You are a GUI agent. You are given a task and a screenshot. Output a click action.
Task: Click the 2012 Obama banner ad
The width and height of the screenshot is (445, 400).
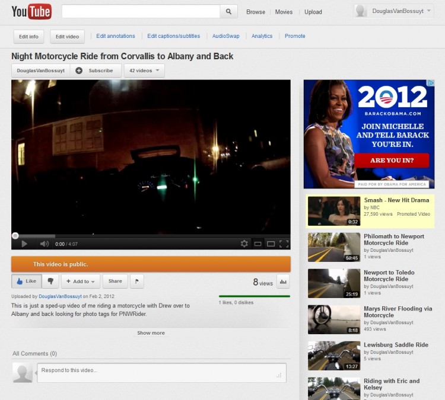[369, 134]
